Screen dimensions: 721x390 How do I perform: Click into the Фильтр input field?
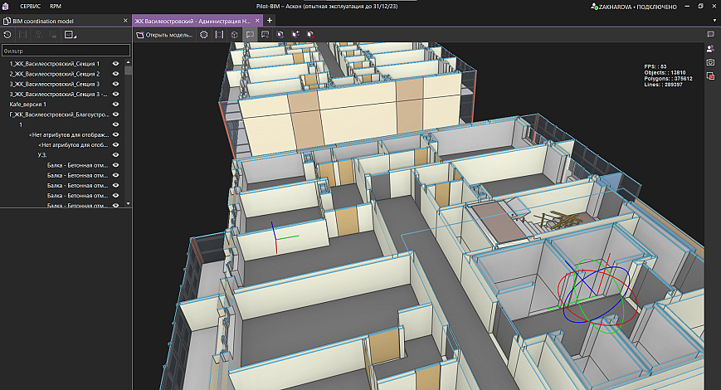(65, 51)
